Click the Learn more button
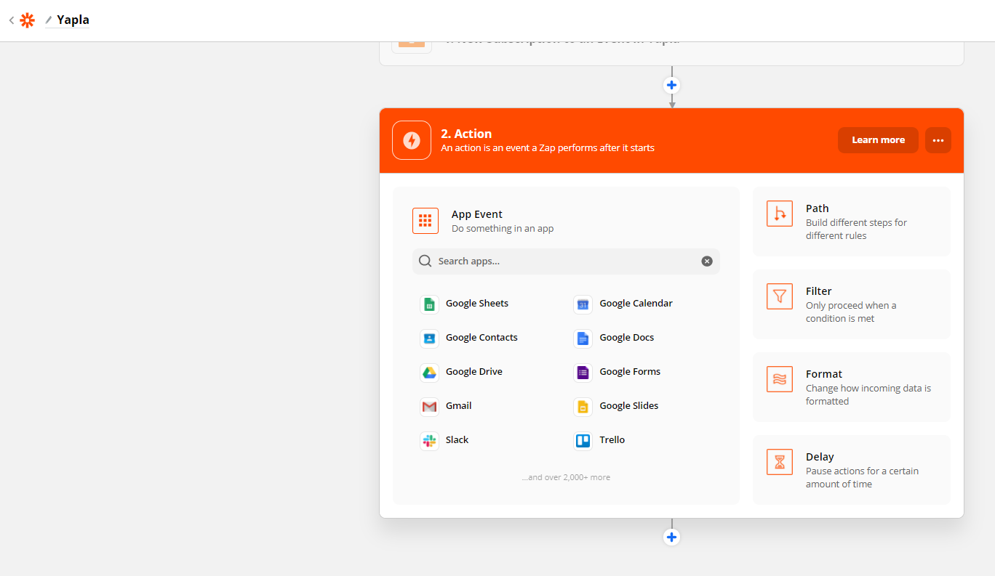 pyautogui.click(x=878, y=139)
